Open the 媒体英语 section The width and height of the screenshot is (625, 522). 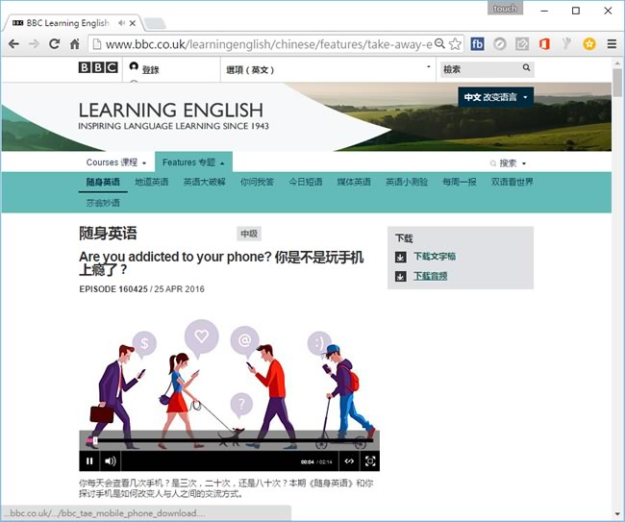(x=354, y=182)
